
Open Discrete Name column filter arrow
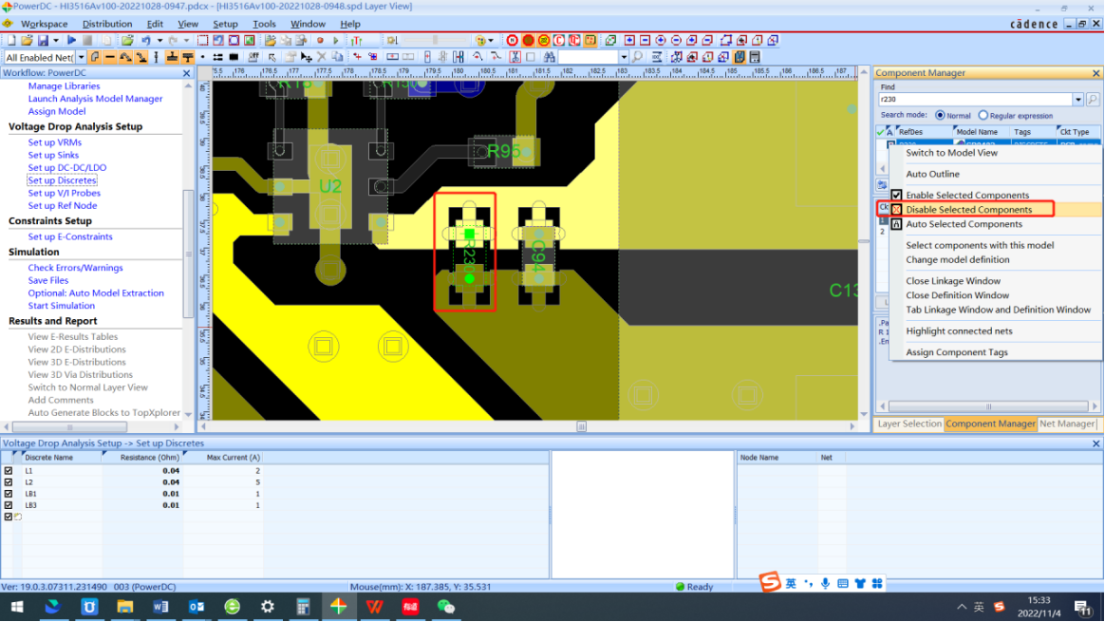tap(23, 454)
